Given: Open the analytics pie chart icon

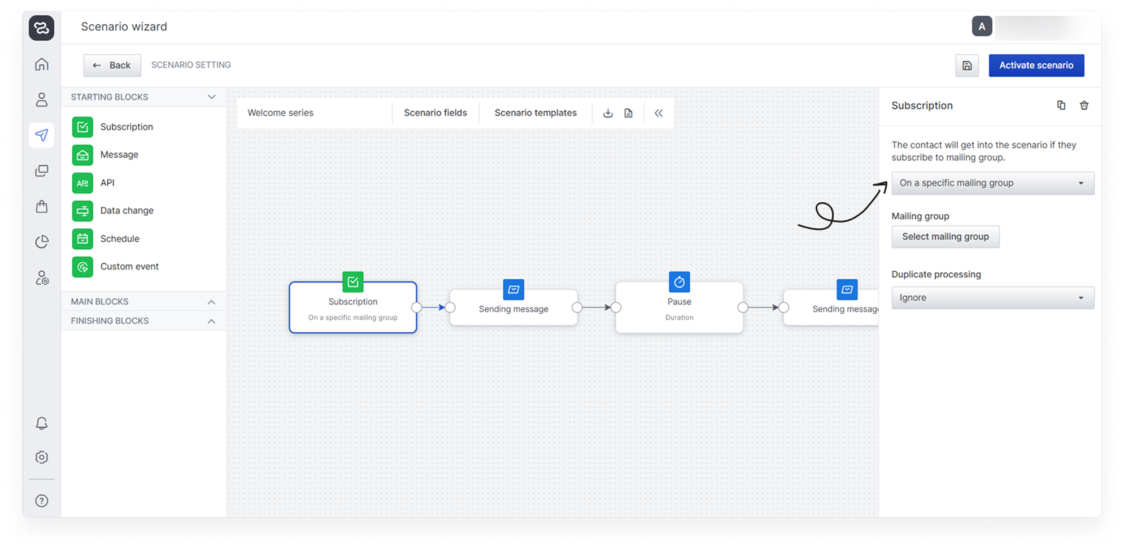Looking at the screenshot, I should point(42,242).
